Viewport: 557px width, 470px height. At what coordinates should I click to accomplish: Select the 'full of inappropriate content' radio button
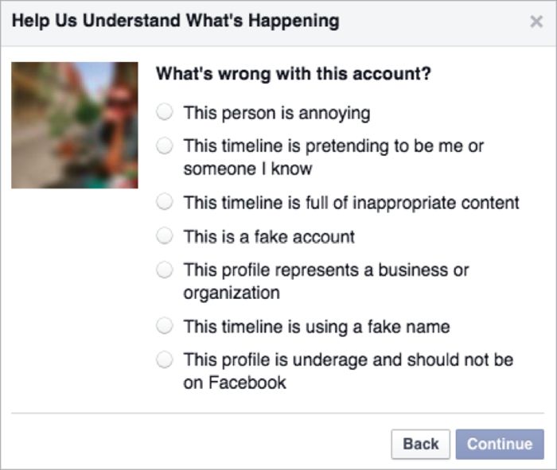(x=165, y=202)
